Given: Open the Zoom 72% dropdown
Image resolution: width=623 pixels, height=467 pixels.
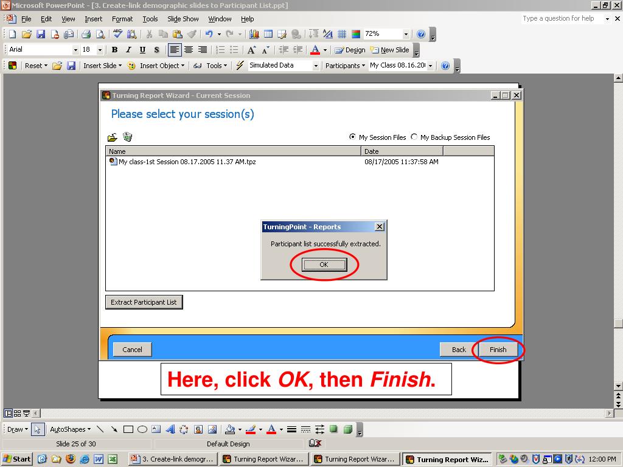Looking at the screenshot, I should 406,34.
